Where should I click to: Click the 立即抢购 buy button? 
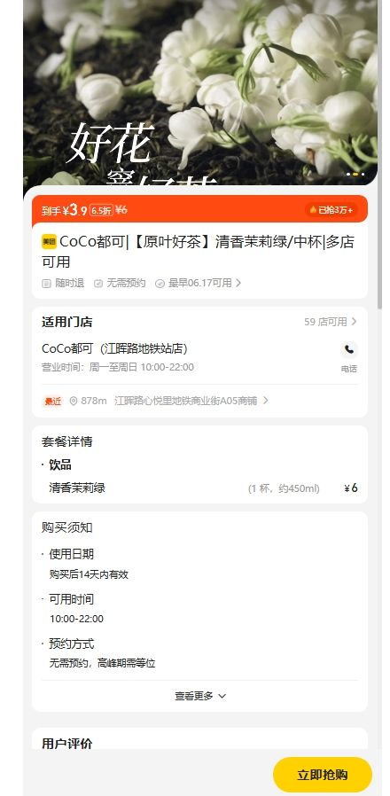[323, 775]
